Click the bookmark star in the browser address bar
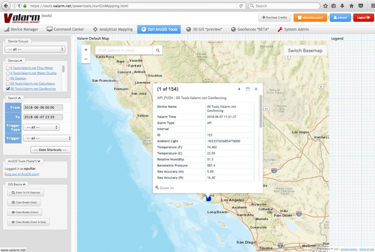375x252 pixels. pyautogui.click(x=325, y=6)
